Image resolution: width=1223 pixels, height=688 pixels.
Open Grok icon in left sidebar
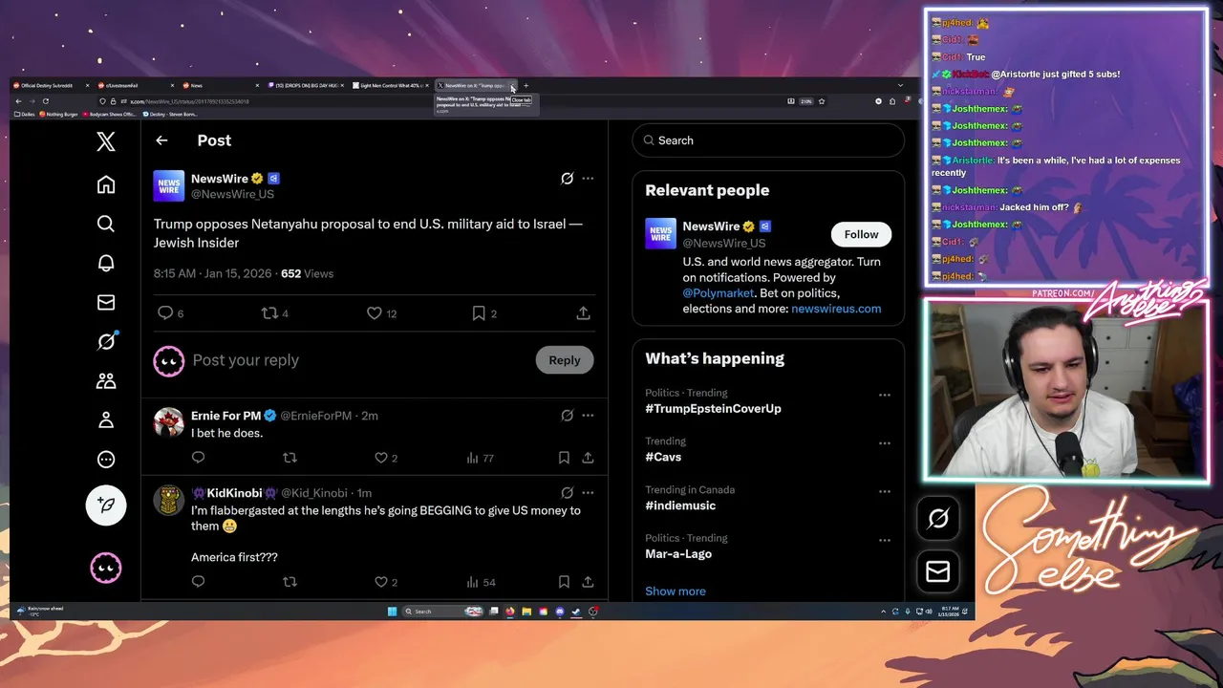[x=106, y=341]
